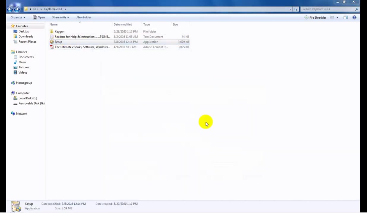The image size is (367, 213).
Task: Open the File Shredder tool
Action: (x=315, y=17)
